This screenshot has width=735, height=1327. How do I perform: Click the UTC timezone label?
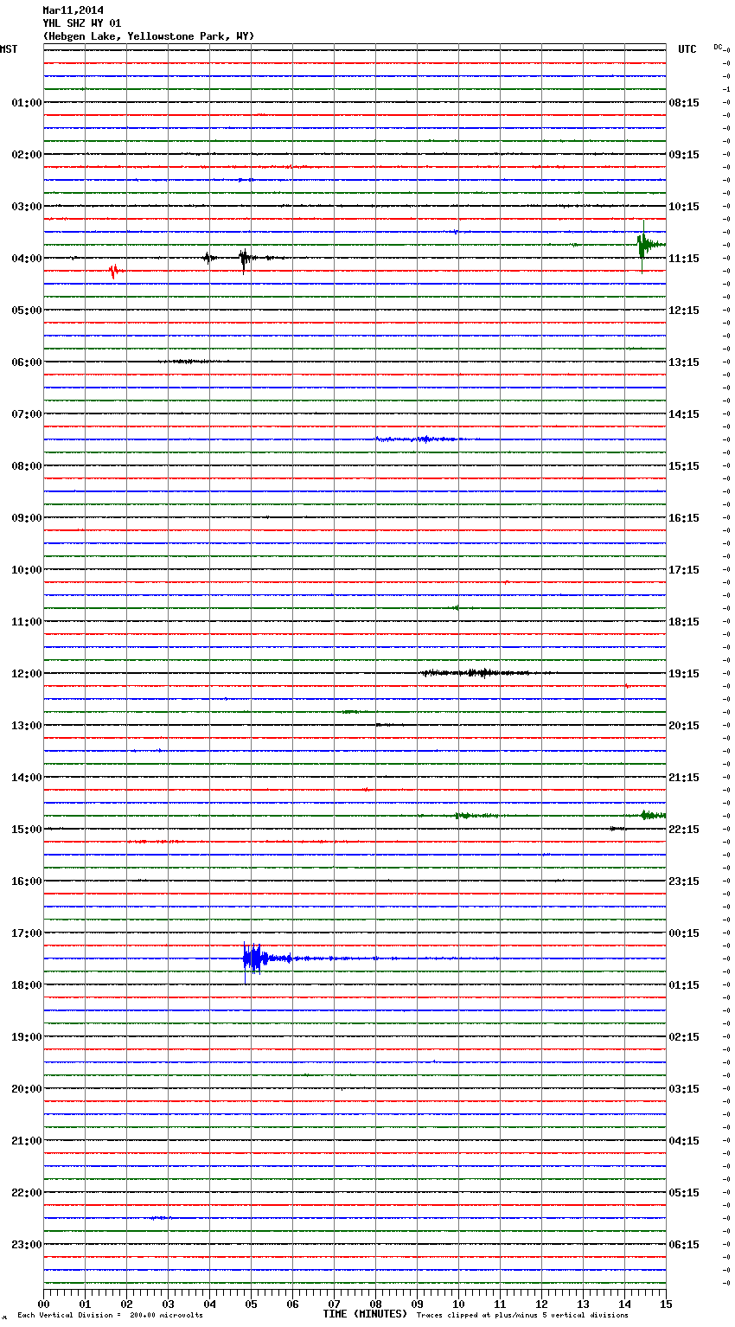687,49
